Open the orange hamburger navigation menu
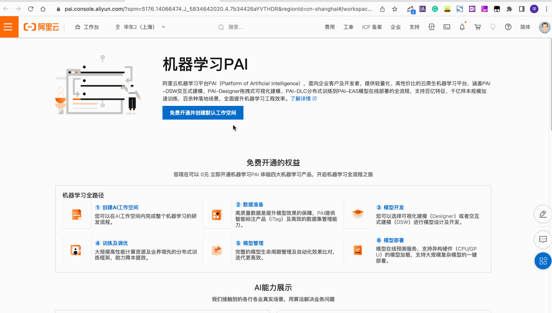 (8, 27)
